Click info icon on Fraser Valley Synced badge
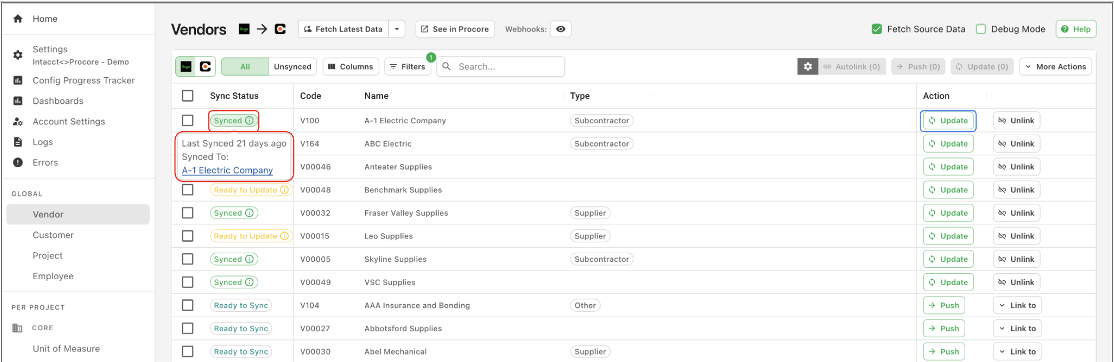This screenshot has height=362, width=1114. pos(249,213)
